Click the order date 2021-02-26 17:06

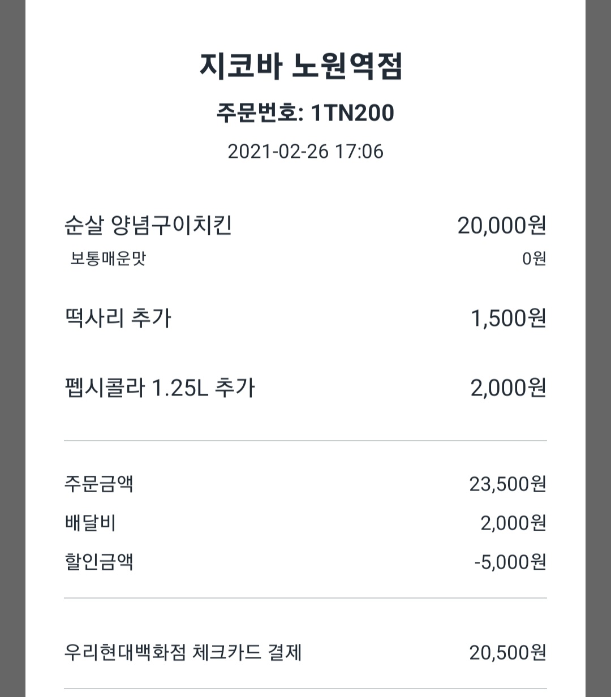(305, 152)
